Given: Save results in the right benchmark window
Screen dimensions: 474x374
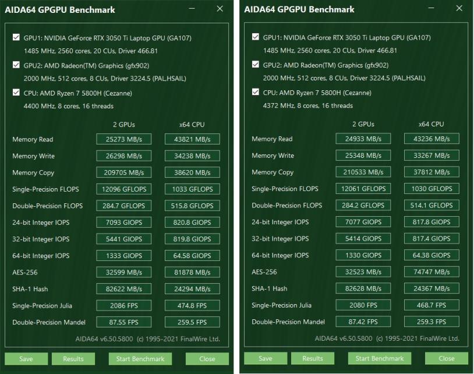Looking at the screenshot, I should tap(266, 358).
